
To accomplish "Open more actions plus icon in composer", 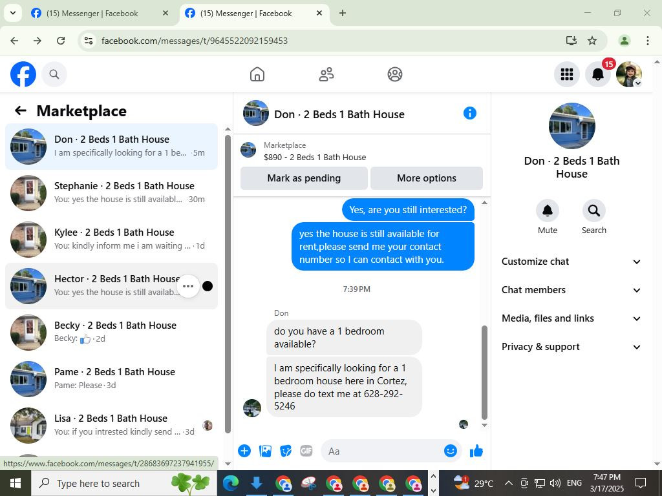I will tap(244, 451).
